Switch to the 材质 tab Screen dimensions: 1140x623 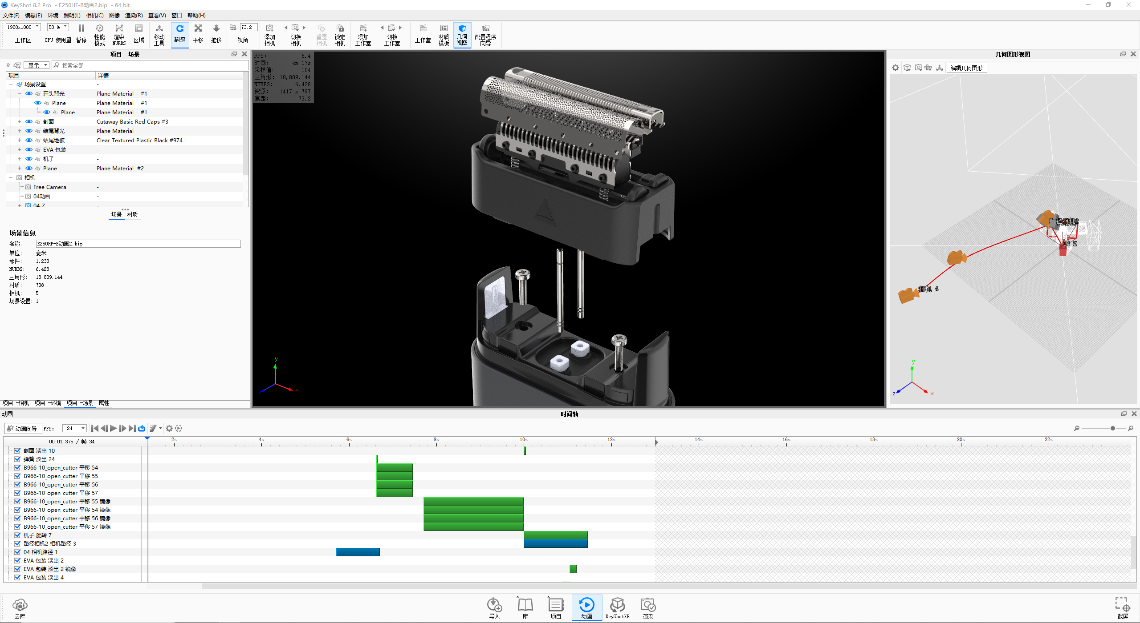pos(132,214)
